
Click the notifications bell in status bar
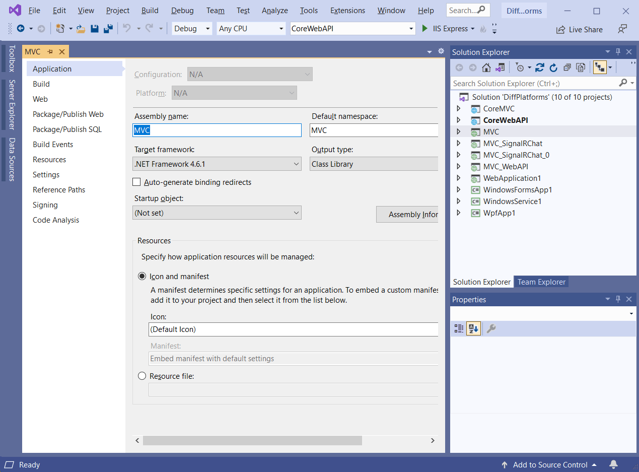click(x=613, y=464)
